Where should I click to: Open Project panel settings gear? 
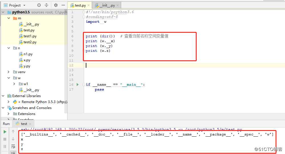tap(56, 5)
